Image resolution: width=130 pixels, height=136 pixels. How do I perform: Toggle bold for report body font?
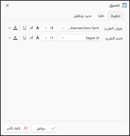[38, 38]
